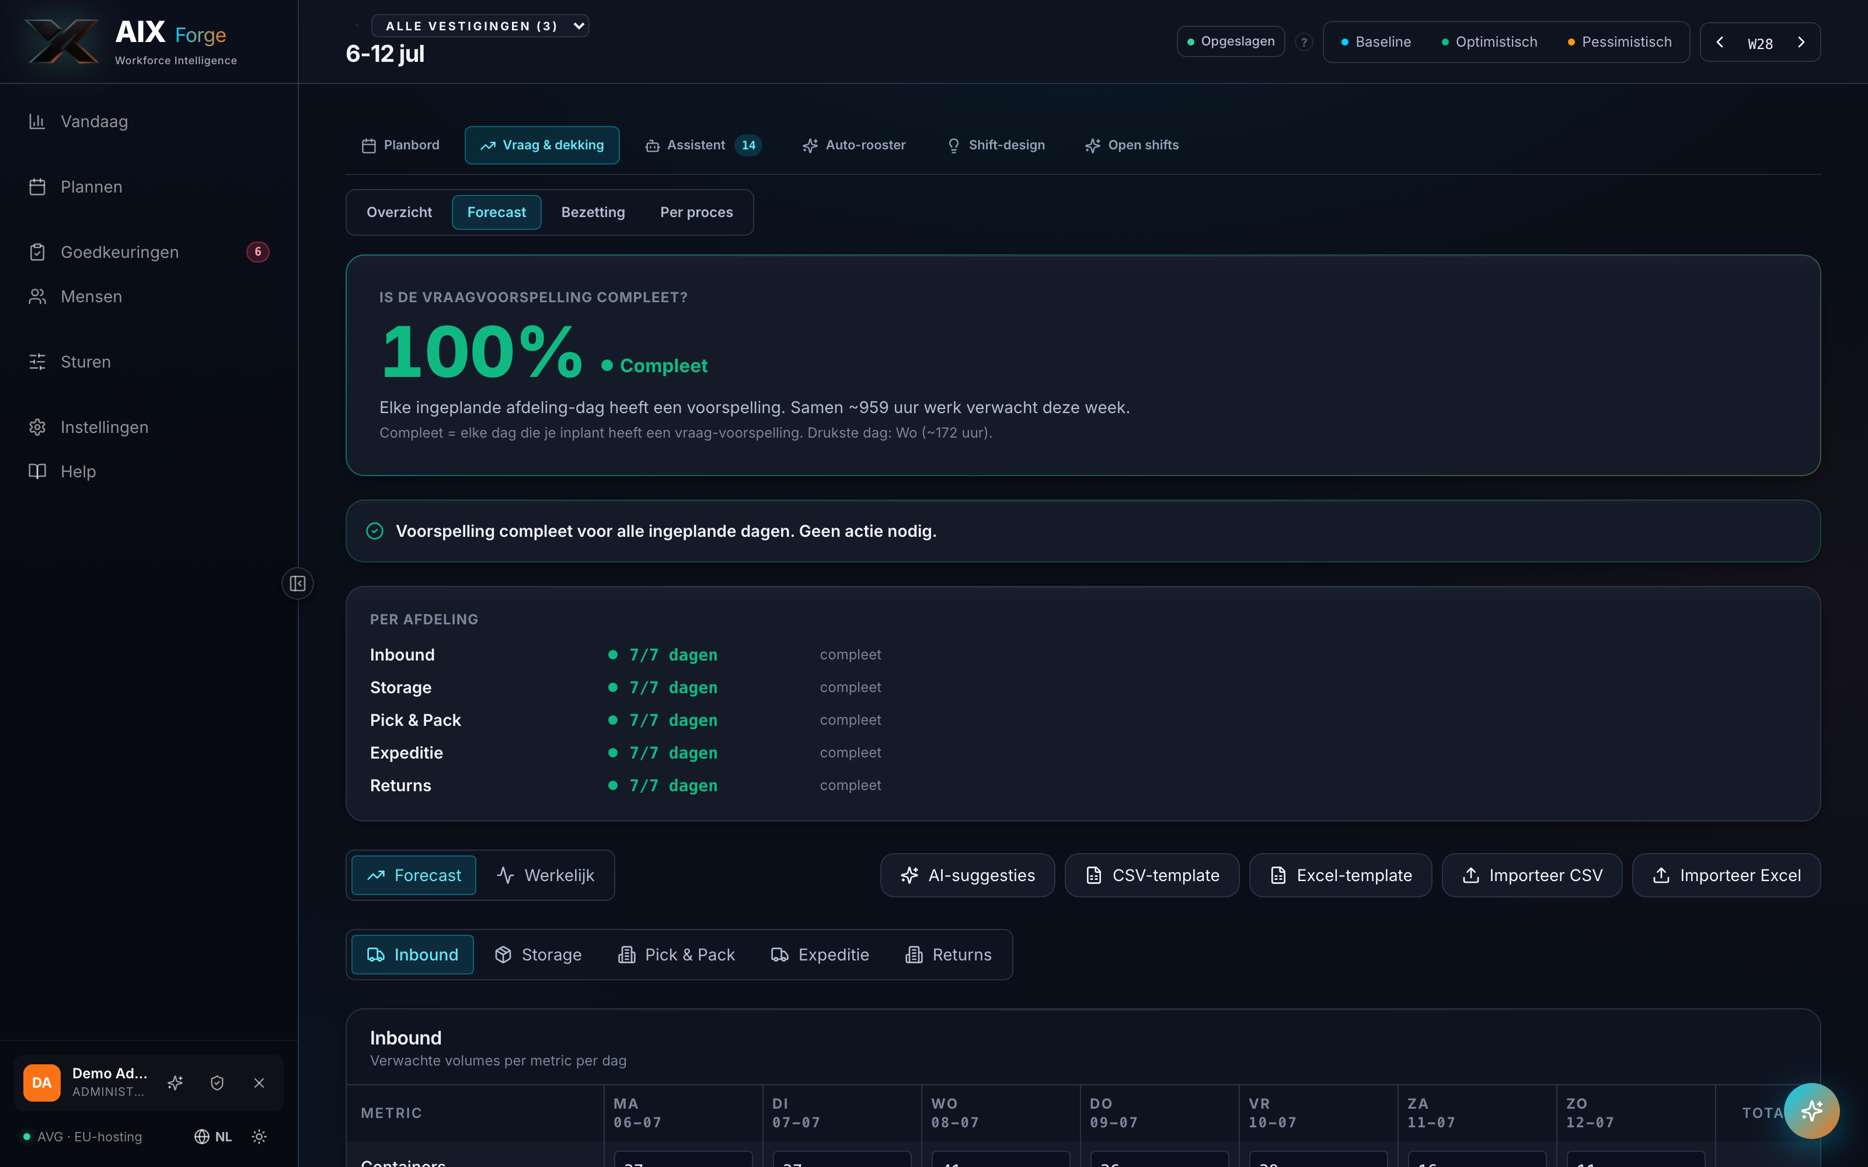Open the Alle vestigingen dropdown
This screenshot has height=1167, width=1868.
point(480,26)
